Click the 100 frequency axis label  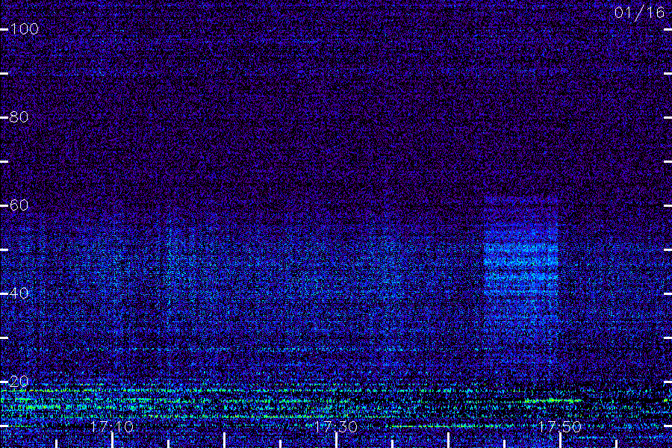click(x=24, y=29)
